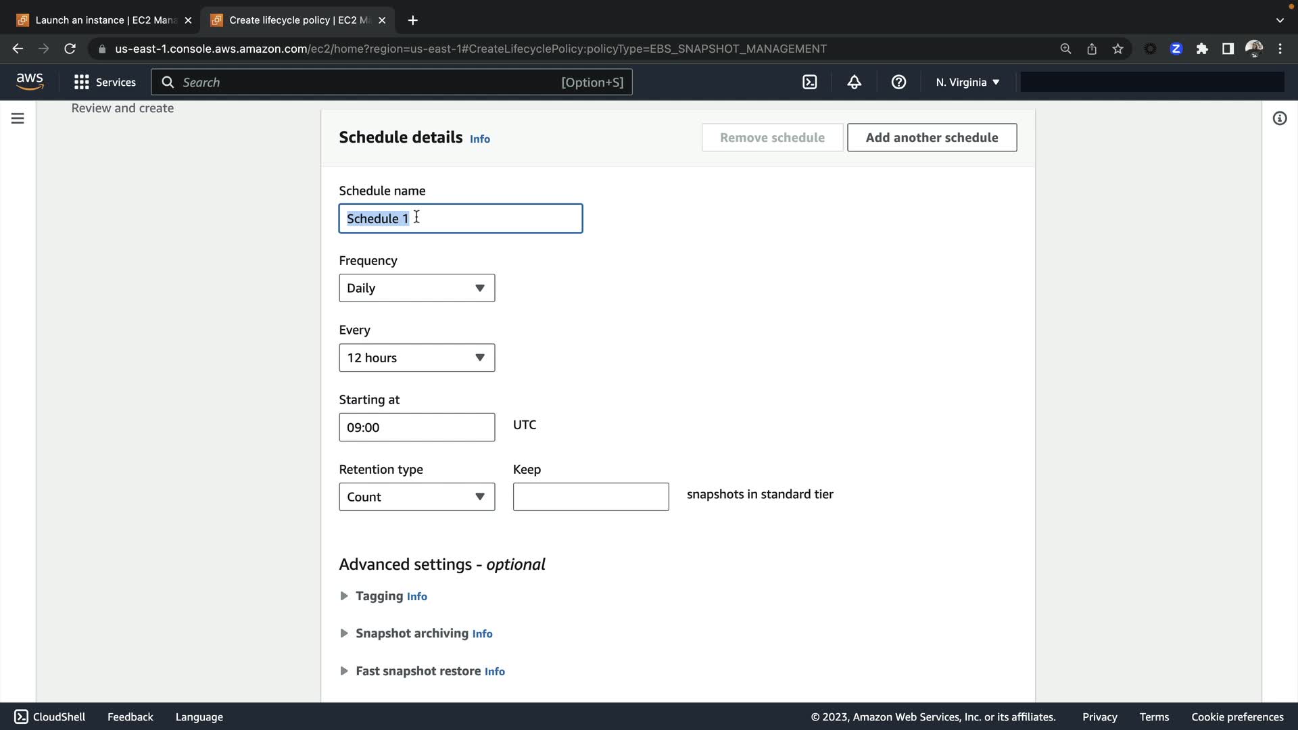Reload the page with the refresh icon
This screenshot has width=1298, height=730.
pyautogui.click(x=70, y=49)
